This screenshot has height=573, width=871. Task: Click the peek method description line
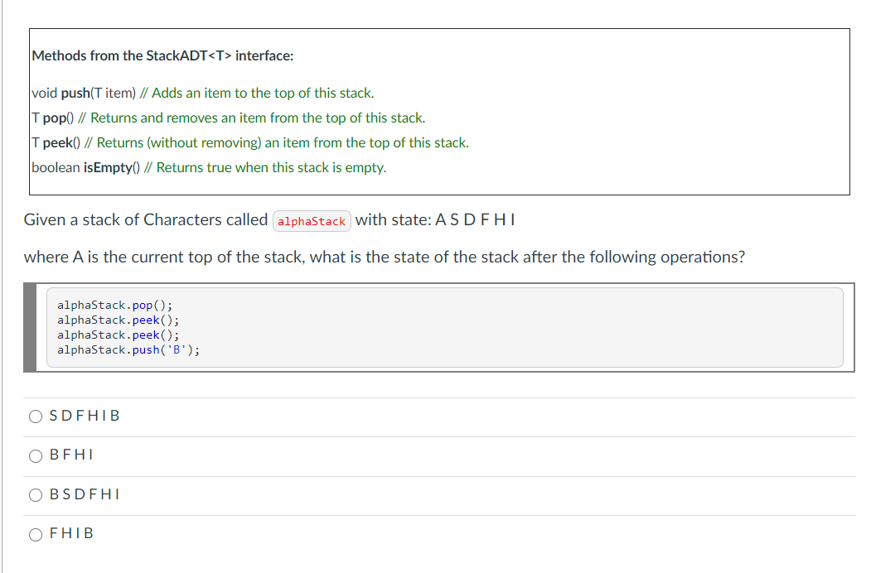point(250,142)
